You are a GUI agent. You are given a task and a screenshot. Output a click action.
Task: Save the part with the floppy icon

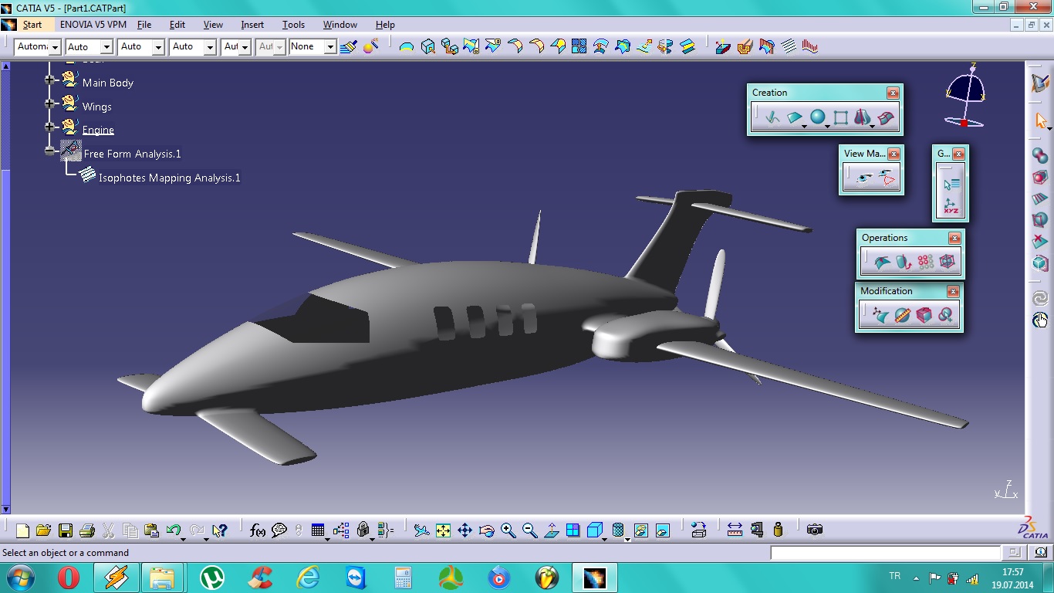point(65,530)
